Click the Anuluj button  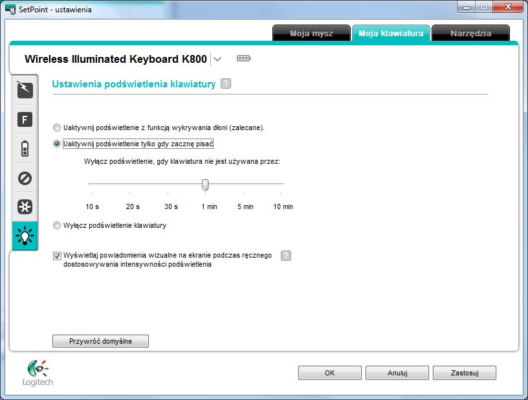click(397, 373)
